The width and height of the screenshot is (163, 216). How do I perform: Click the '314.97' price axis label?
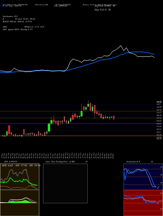coord(159,113)
